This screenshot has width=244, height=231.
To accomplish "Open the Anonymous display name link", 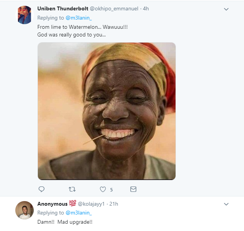I will point(52,203).
